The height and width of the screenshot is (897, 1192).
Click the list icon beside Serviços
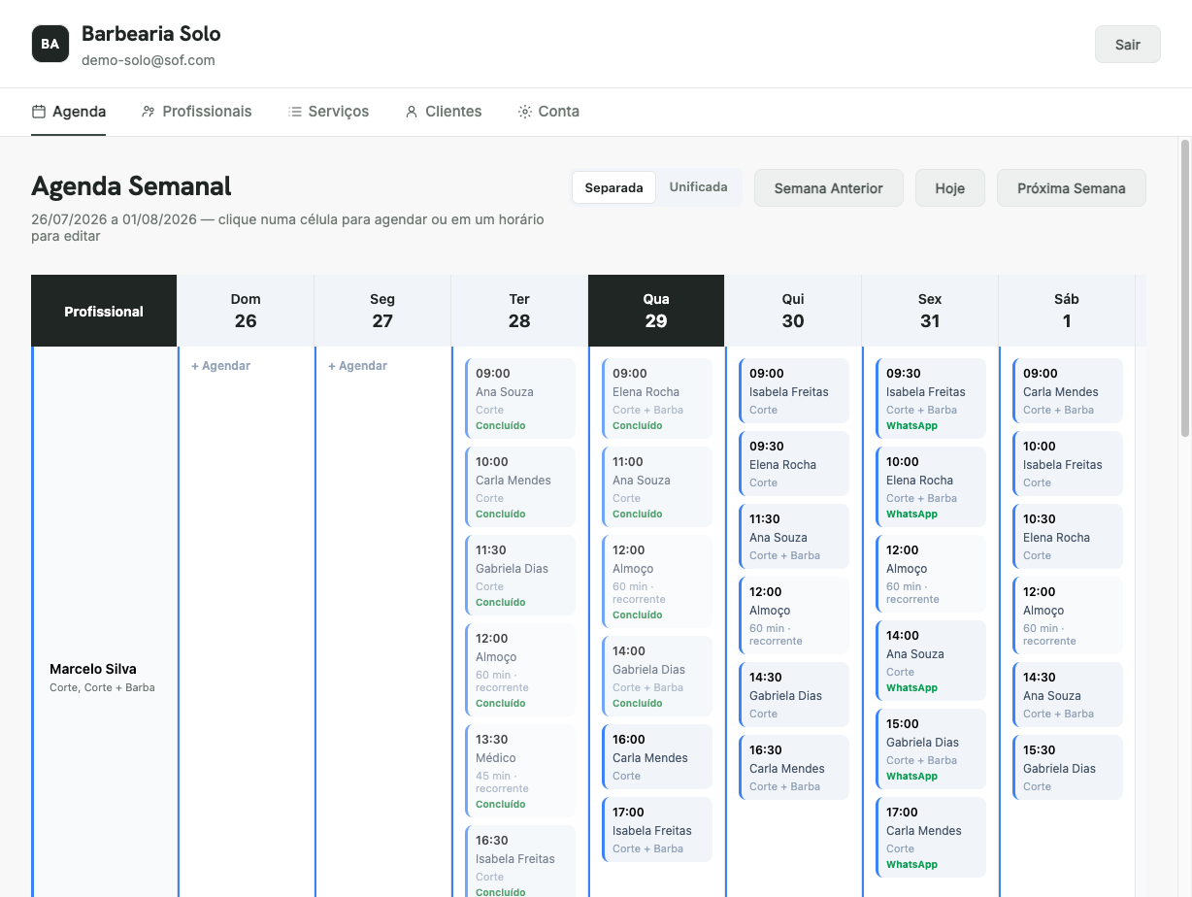pos(295,112)
